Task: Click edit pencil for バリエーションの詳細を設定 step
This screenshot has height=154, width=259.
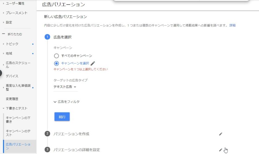Action: pyautogui.click(x=220, y=150)
